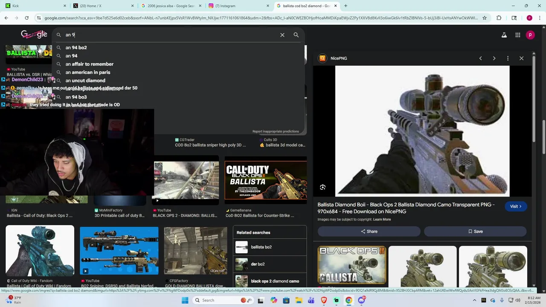Open BO2 Sniping DSR50 and Ballista thumbnail
This screenshot has height=307, width=546.
(119, 251)
